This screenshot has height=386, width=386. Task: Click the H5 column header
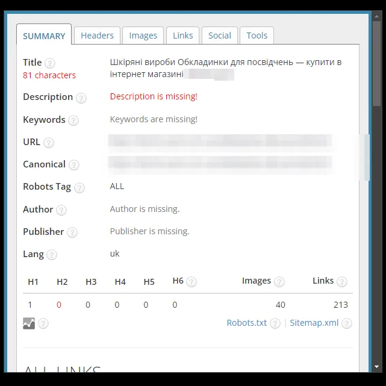149,282
